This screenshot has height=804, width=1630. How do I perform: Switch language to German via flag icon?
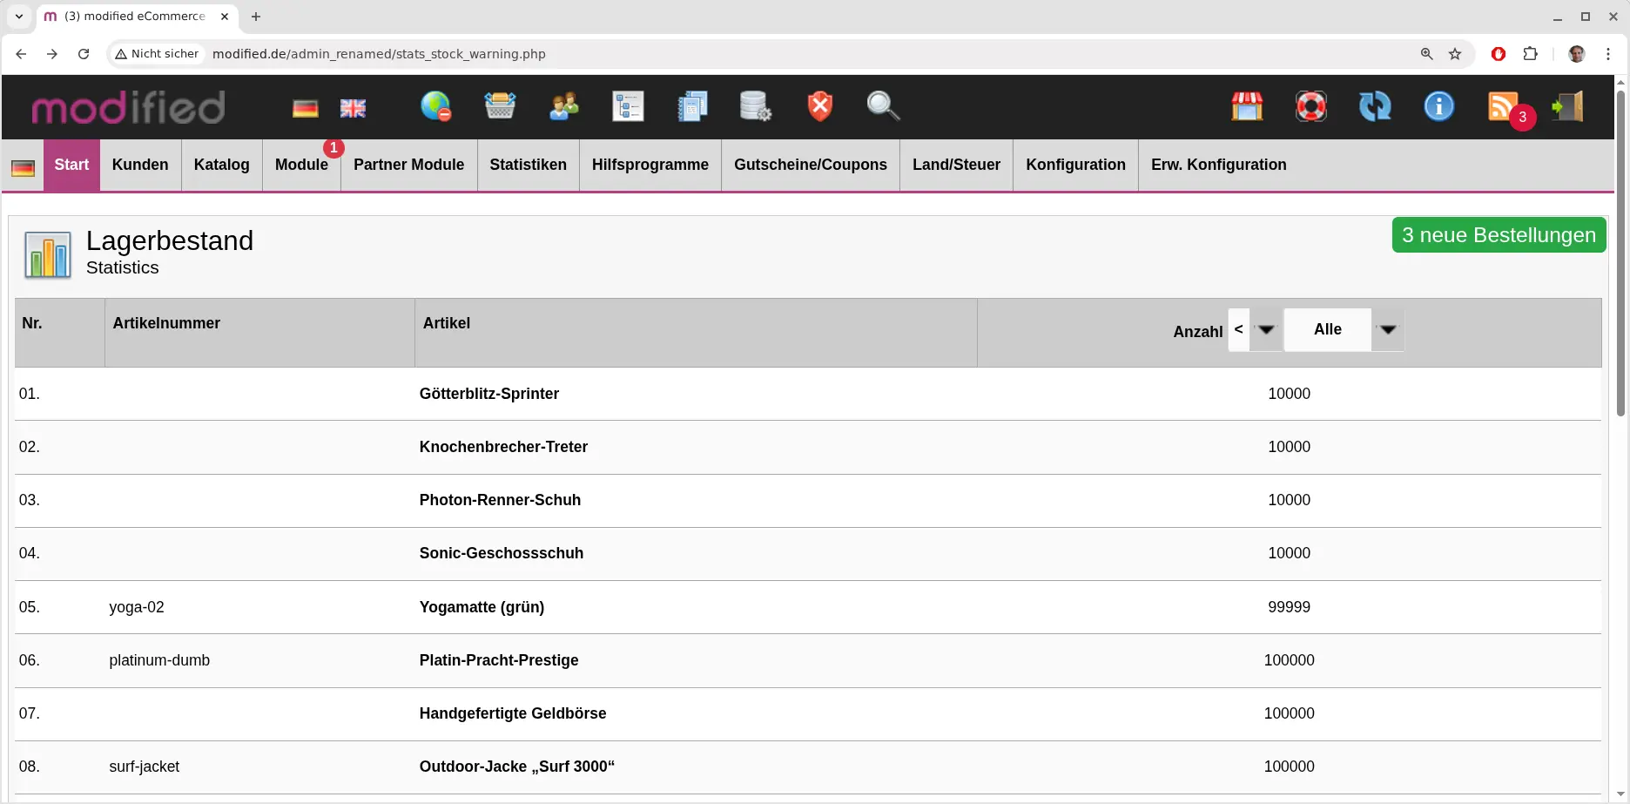point(305,108)
